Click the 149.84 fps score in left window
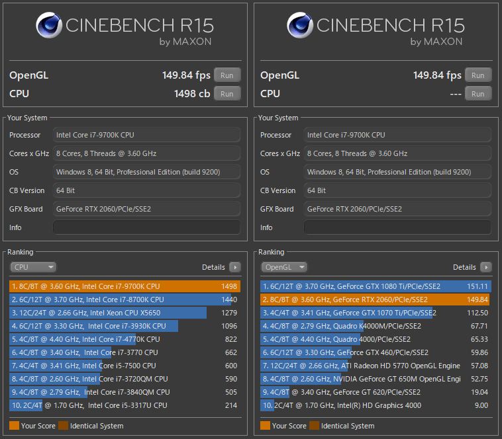Viewport: 502px width, 439px height. [x=186, y=75]
